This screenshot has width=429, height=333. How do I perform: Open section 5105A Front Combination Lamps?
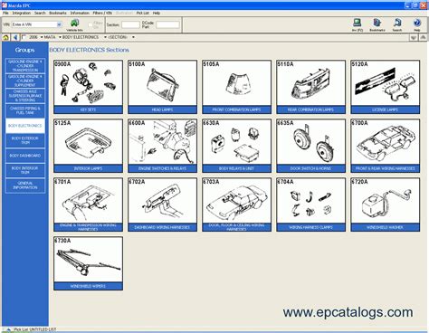pyautogui.click(x=236, y=87)
